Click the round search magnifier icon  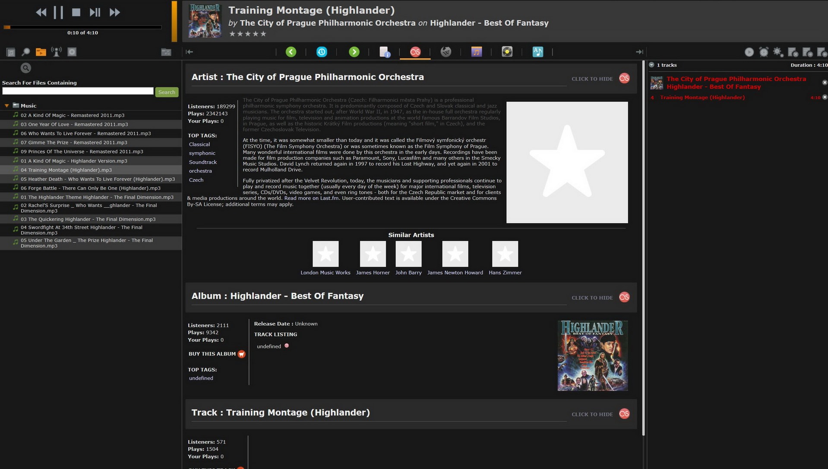coord(26,68)
